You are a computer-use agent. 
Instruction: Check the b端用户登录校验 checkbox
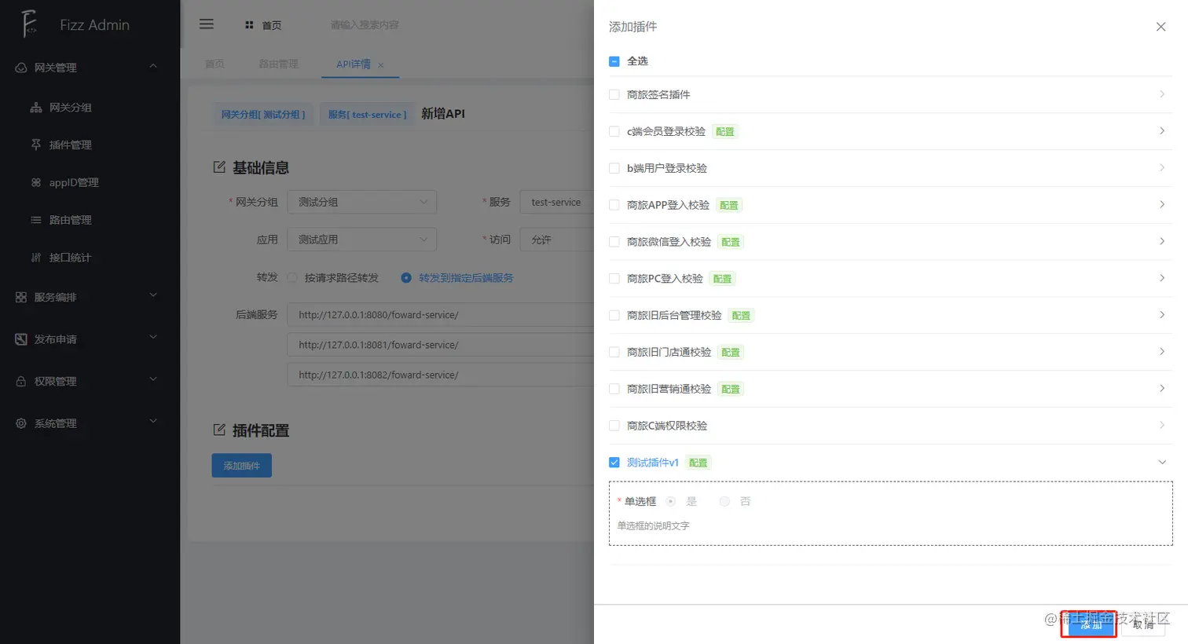614,168
